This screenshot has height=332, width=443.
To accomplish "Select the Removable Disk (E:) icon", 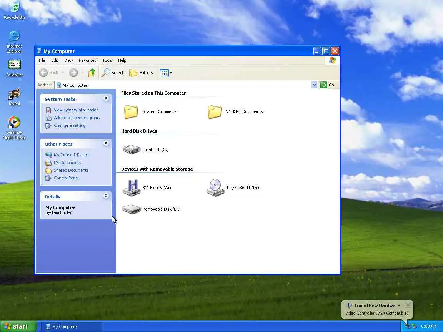I will click(x=132, y=209).
